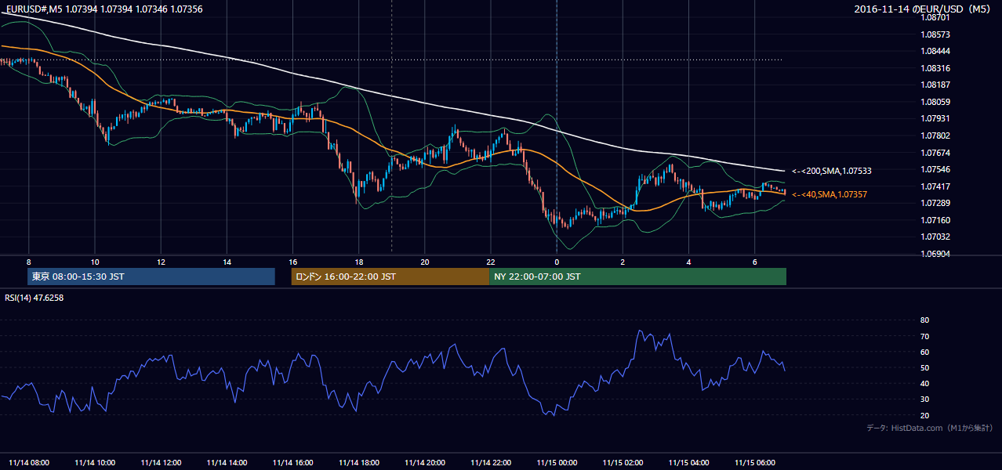Screen dimensions: 1002x470
Task: Click hour tick 0 under the price chart
Action: tap(557, 262)
